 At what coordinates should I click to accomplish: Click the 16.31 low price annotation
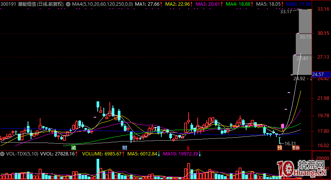[290, 144]
